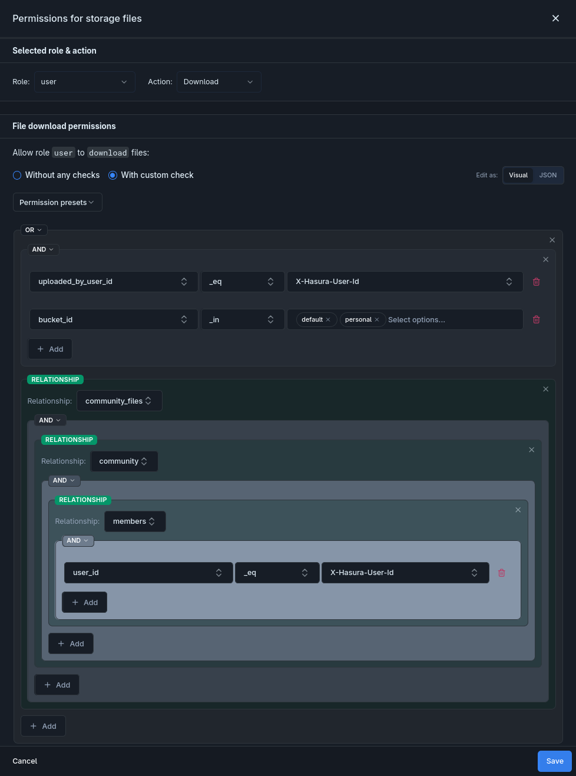Open the community relationship selector
This screenshot has height=776, width=576.
click(x=124, y=461)
